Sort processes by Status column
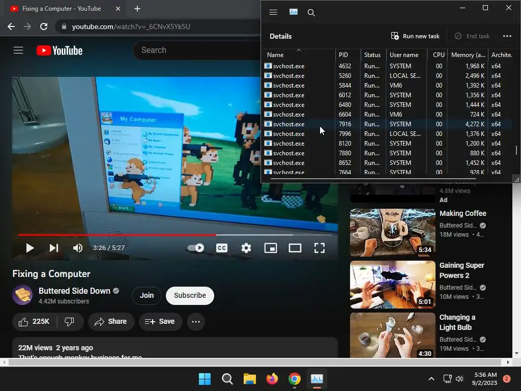The height and width of the screenshot is (391, 521). pos(372,55)
